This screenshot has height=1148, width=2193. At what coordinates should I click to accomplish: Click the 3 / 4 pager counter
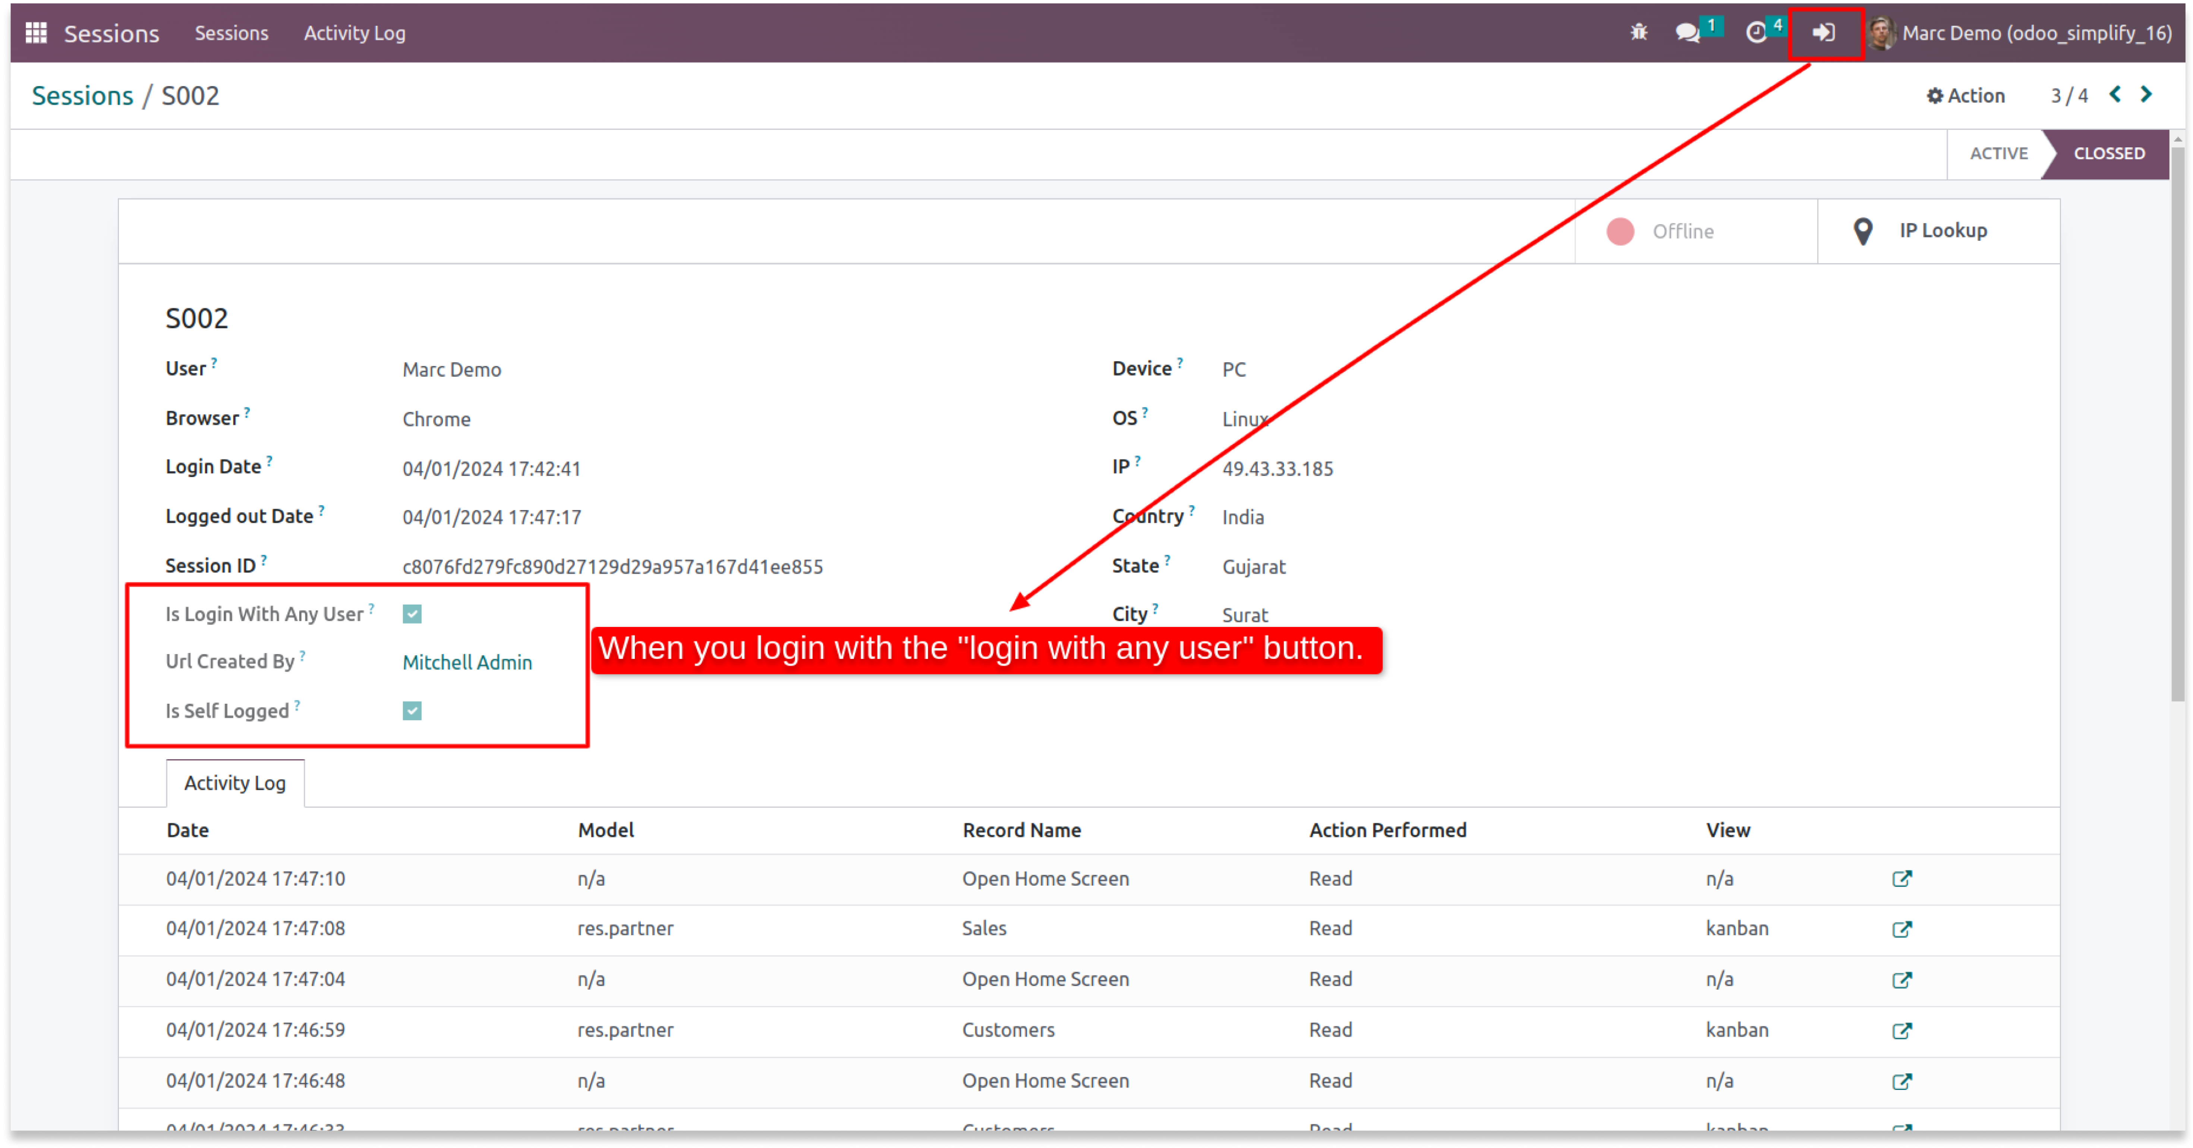click(x=2069, y=95)
